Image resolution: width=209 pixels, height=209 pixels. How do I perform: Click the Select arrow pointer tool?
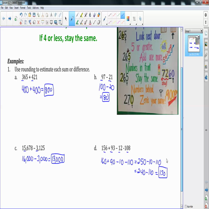[x=66, y=18]
